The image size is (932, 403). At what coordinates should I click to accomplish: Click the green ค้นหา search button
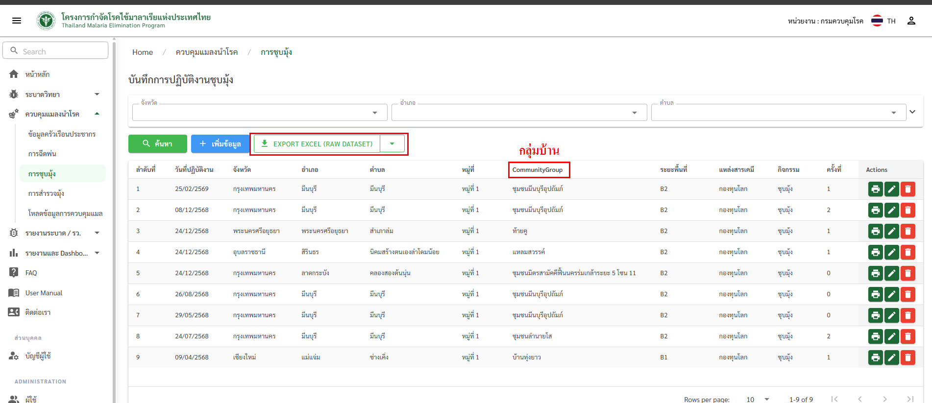tap(157, 144)
